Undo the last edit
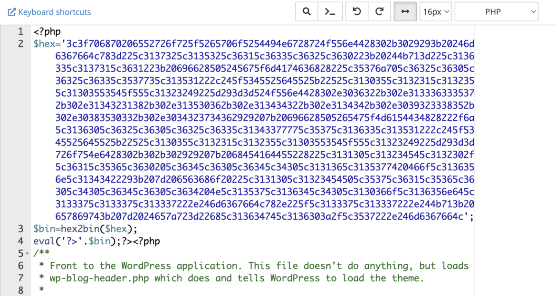The height and width of the screenshot is (296, 556). 357,12
